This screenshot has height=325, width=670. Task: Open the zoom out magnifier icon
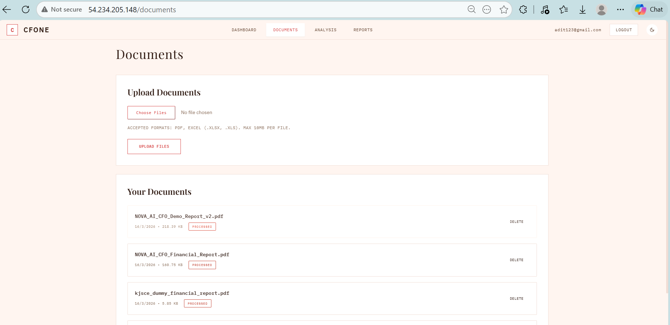click(472, 9)
